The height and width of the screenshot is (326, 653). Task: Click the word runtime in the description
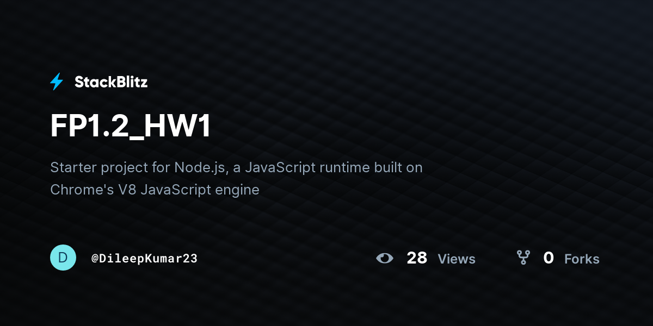[x=344, y=167]
